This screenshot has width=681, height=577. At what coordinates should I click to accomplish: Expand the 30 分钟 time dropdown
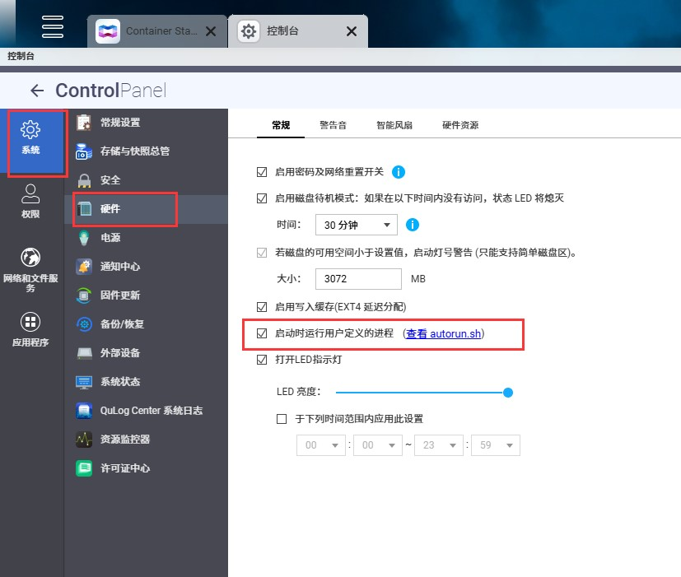tap(356, 225)
